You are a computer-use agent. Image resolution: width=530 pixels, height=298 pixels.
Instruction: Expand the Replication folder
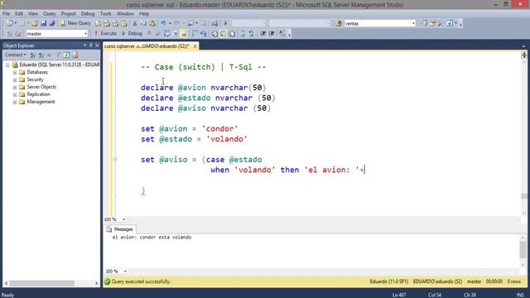pos(15,94)
